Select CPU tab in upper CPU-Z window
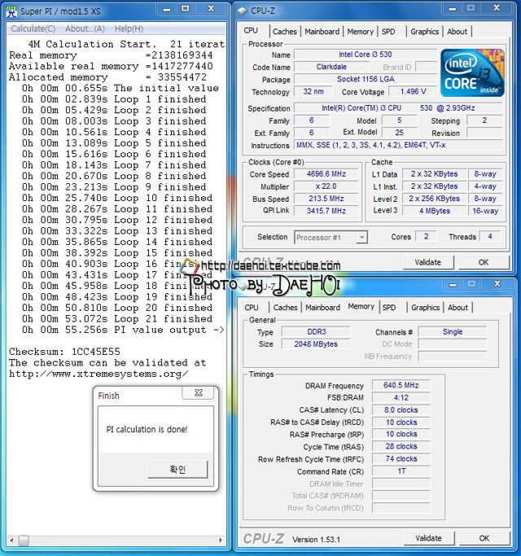 [251, 30]
